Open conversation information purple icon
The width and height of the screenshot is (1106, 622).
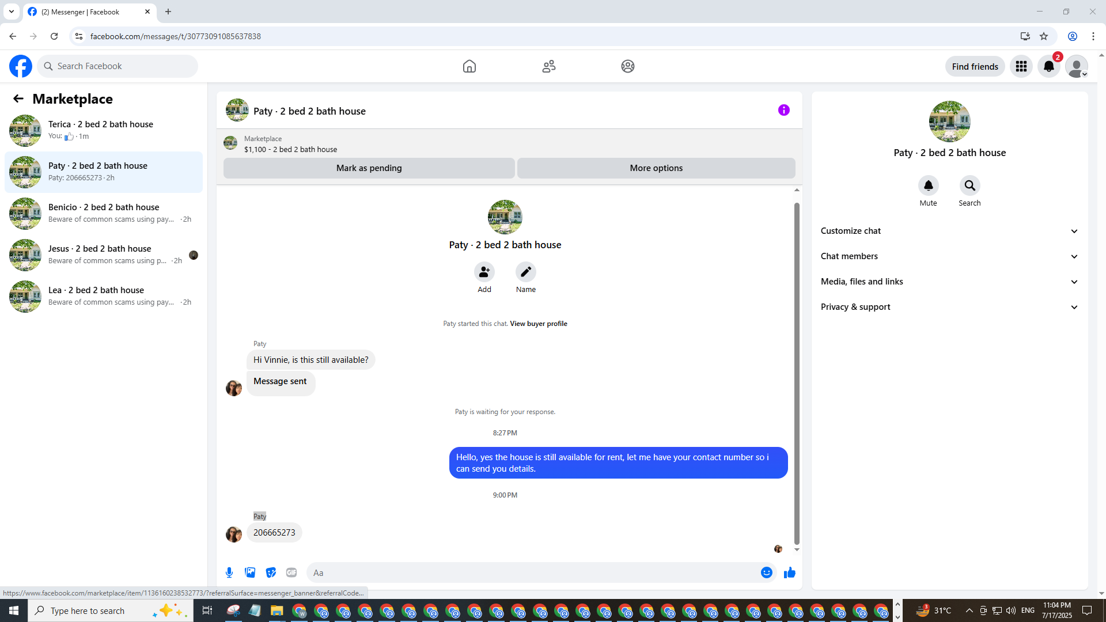coord(784,110)
